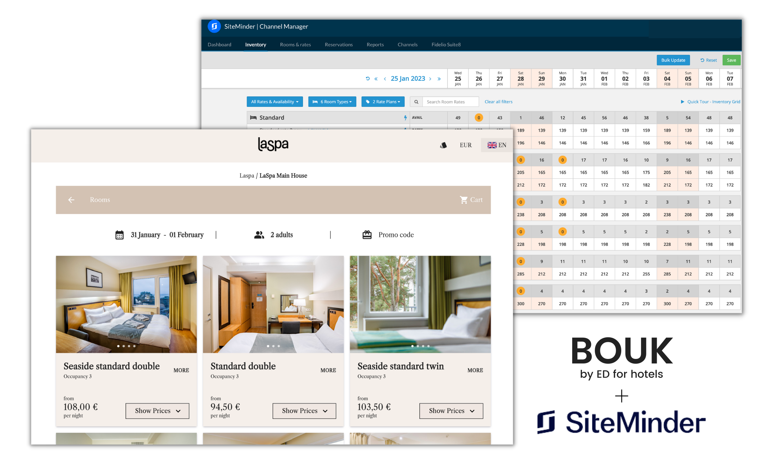Click the Search Room Rates field
Image resolution: width=767 pixels, height=470 pixels.
coord(450,102)
